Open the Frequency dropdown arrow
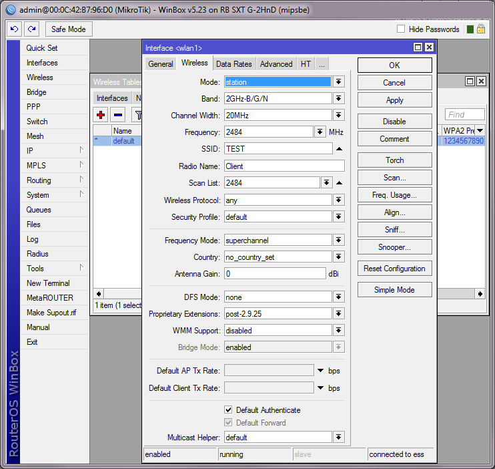495x469 pixels. click(x=320, y=132)
